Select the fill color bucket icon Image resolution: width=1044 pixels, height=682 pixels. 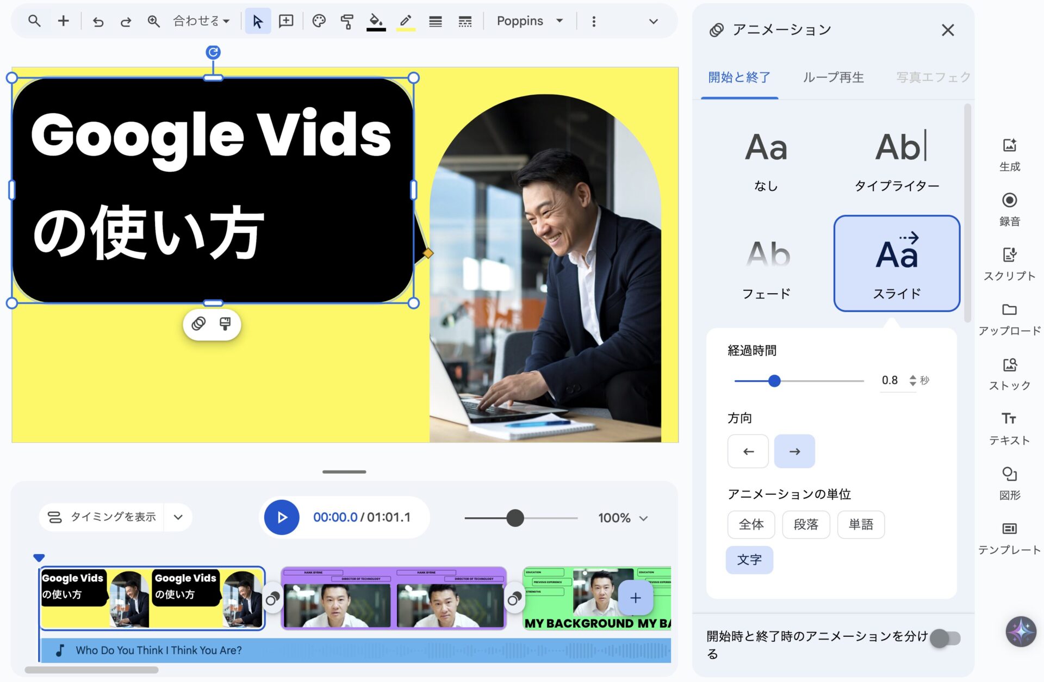point(375,22)
